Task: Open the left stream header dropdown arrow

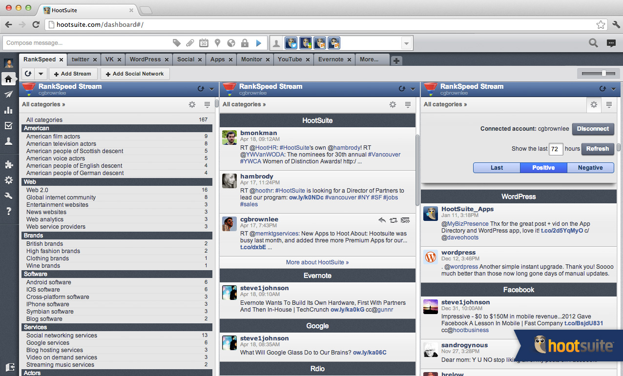Action: click(x=211, y=89)
